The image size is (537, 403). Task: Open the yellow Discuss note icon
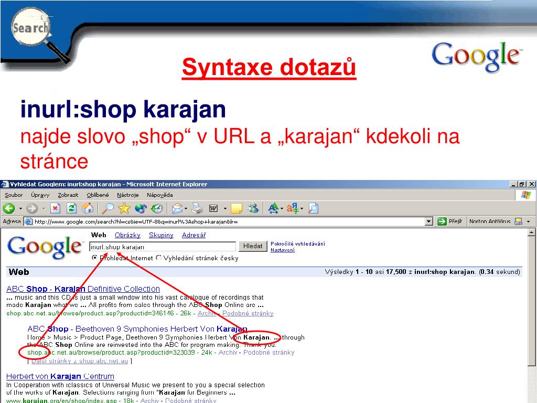pyautogui.click(x=237, y=208)
